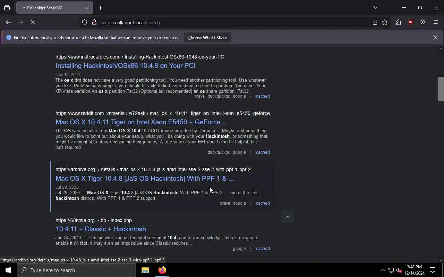Open Windows notification center icon

click(x=433, y=270)
